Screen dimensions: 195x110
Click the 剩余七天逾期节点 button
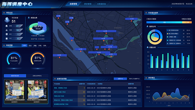(x=134, y=79)
